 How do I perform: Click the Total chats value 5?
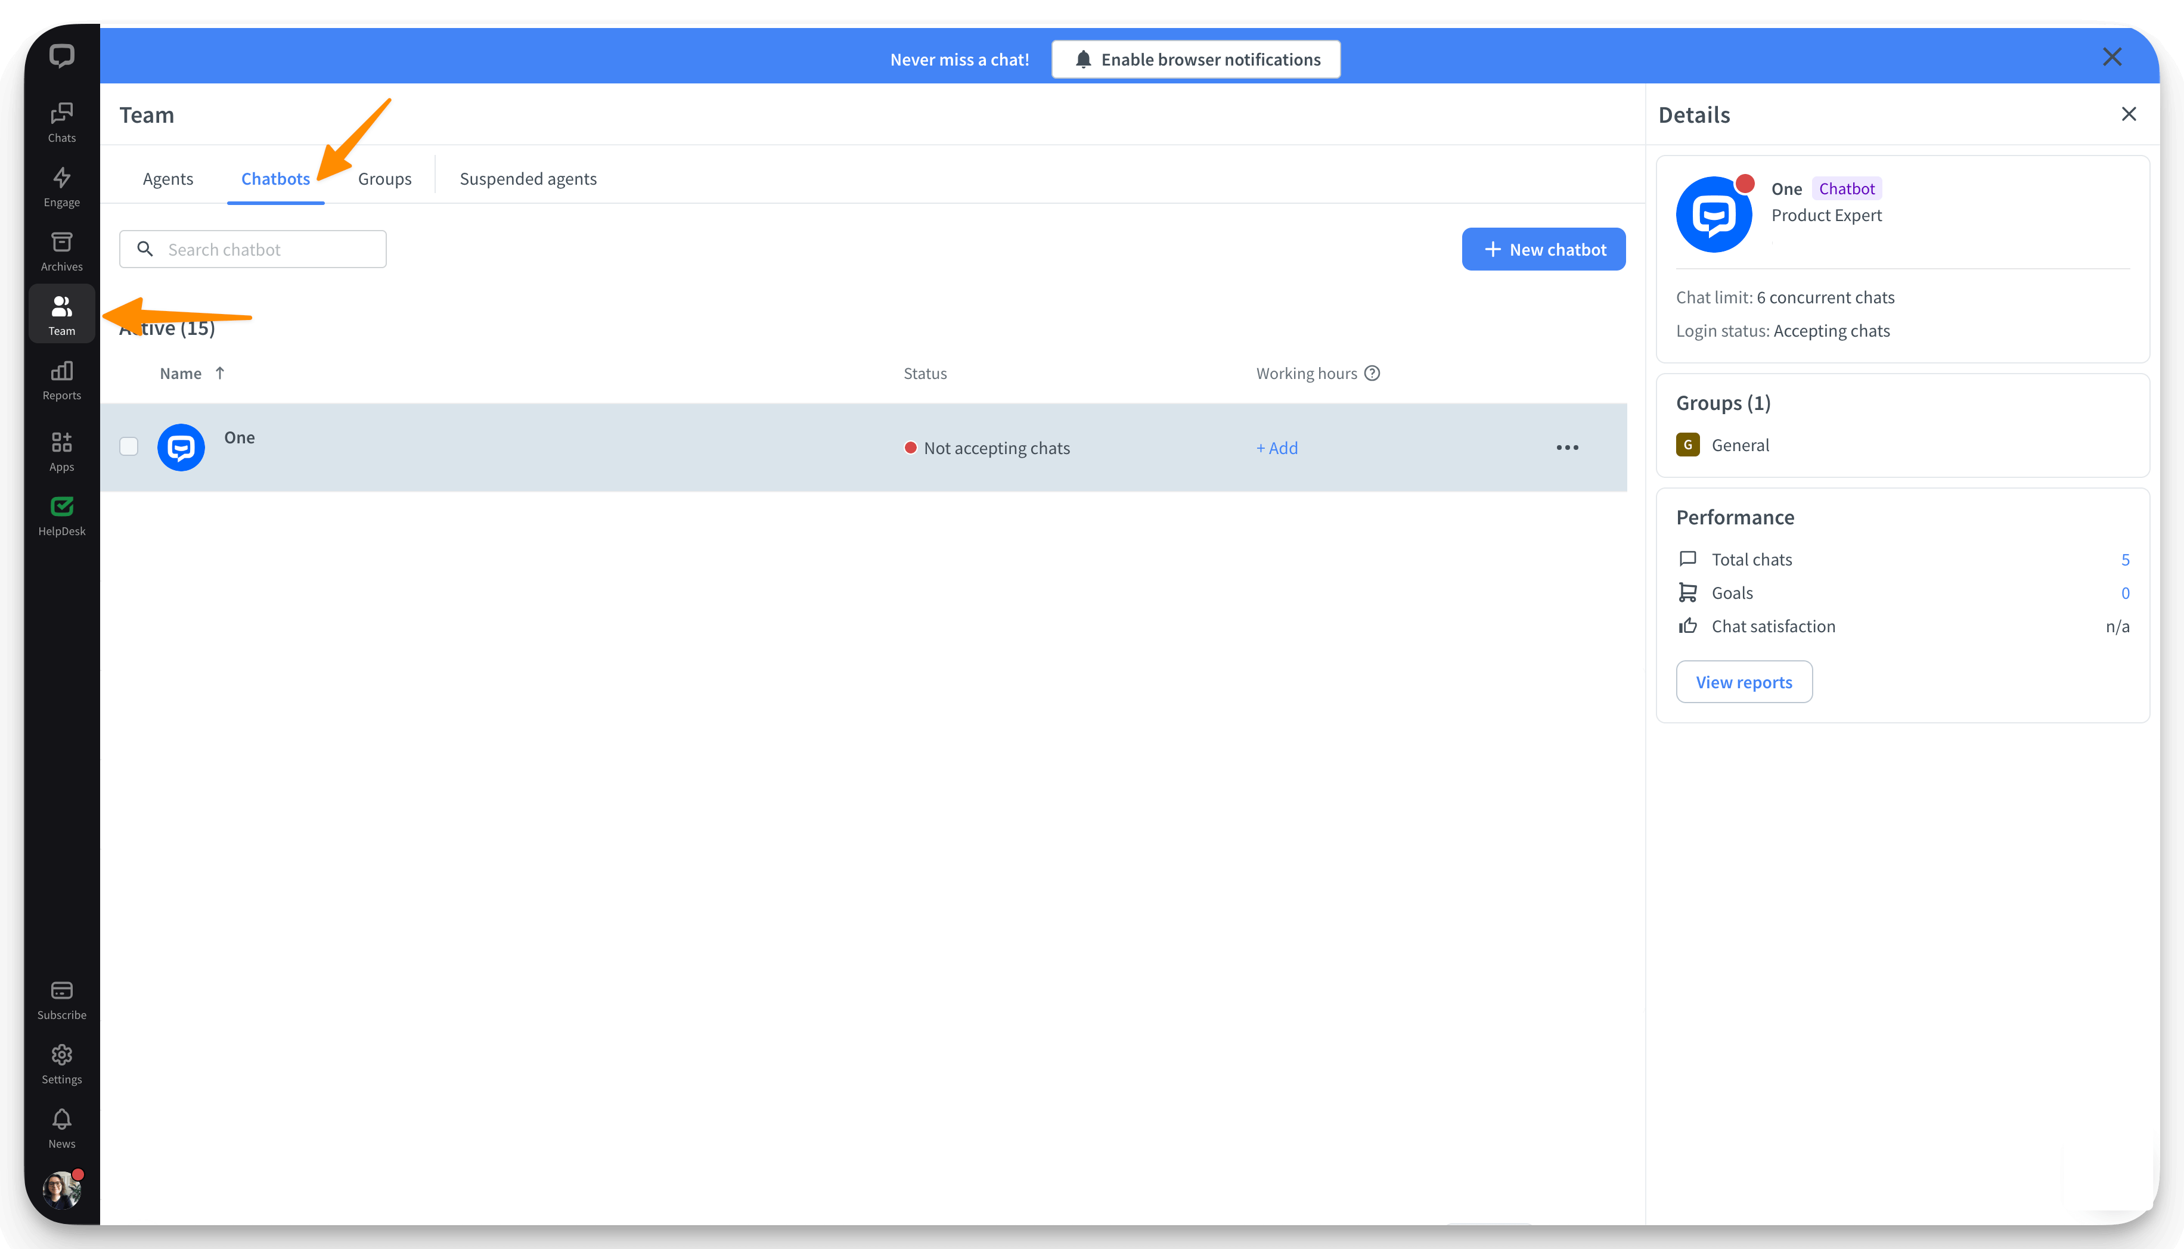(x=2125, y=560)
